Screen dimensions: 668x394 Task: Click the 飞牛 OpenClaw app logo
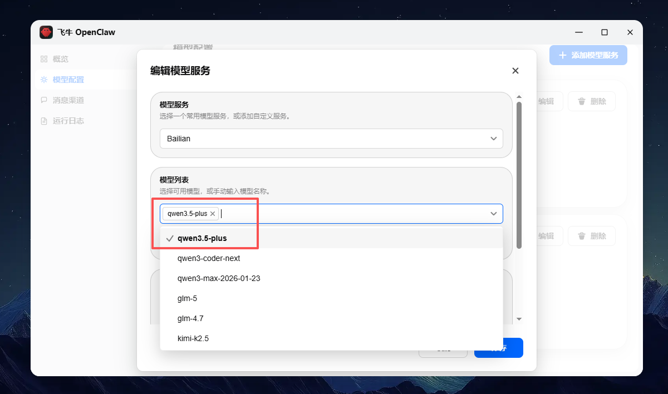pyautogui.click(x=46, y=32)
